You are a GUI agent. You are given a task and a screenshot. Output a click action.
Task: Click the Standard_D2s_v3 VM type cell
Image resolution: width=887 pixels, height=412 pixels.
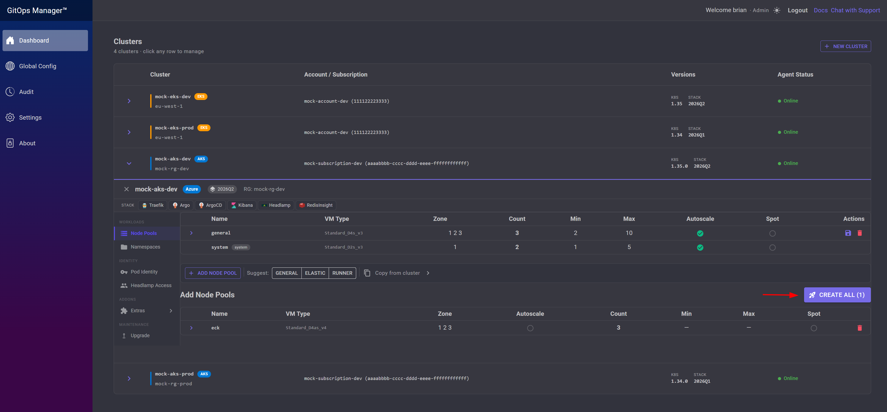343,247
